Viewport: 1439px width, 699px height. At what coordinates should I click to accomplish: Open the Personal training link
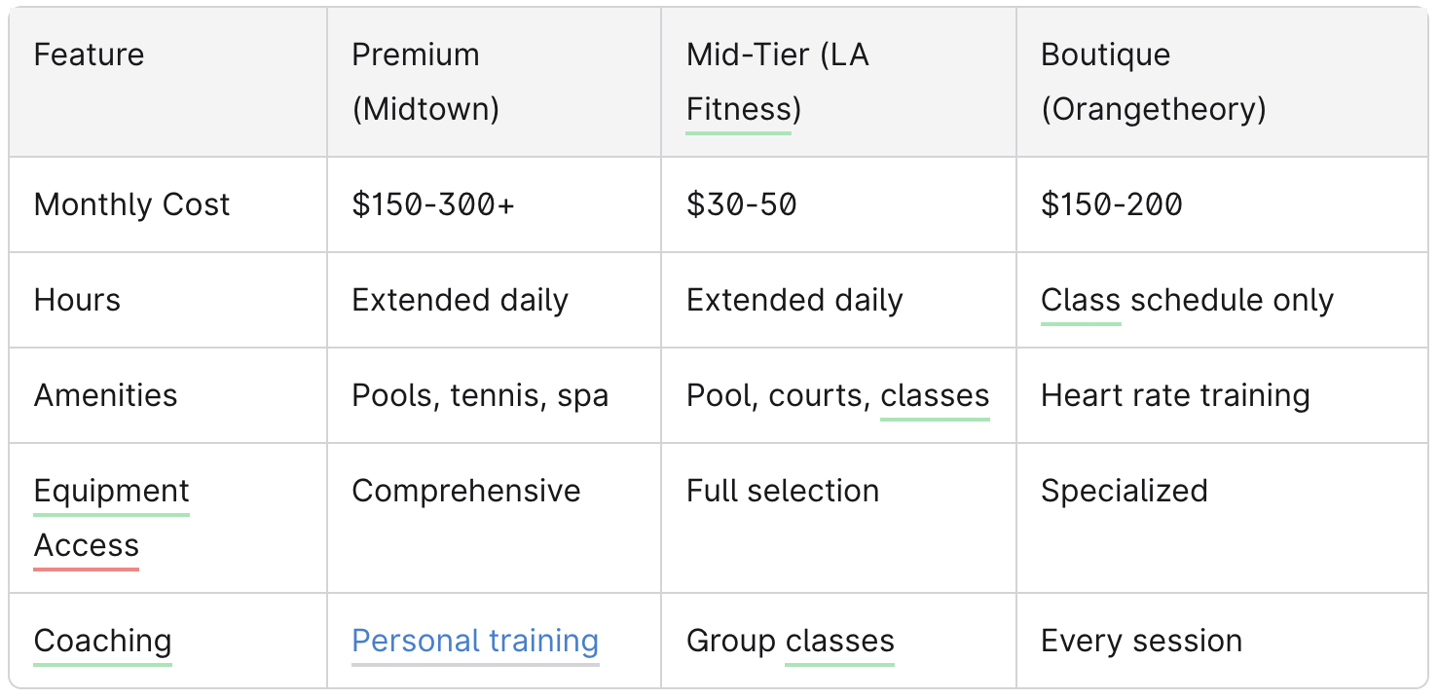475,641
